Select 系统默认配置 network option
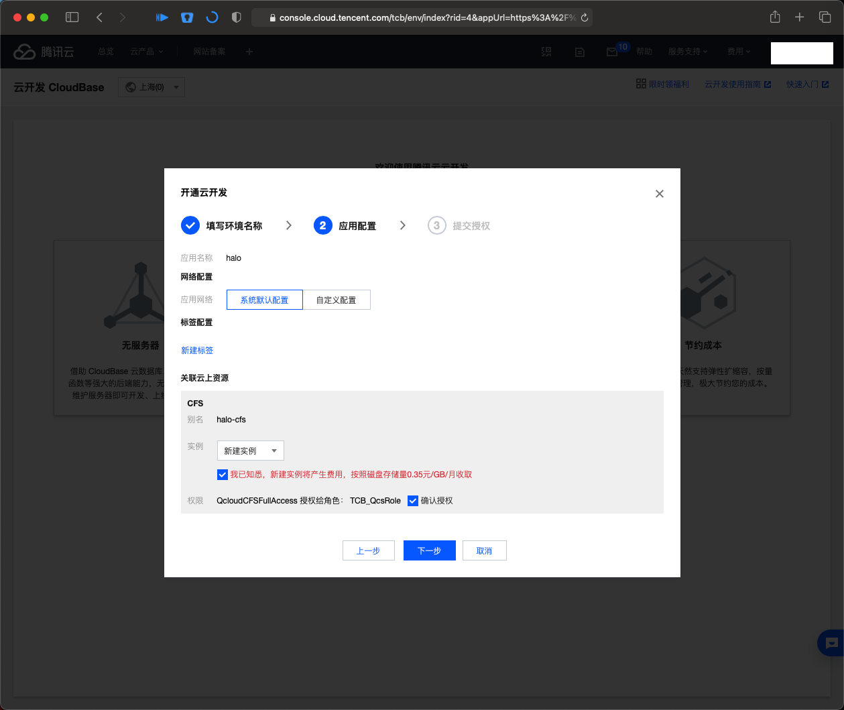The image size is (844, 710). (x=265, y=300)
